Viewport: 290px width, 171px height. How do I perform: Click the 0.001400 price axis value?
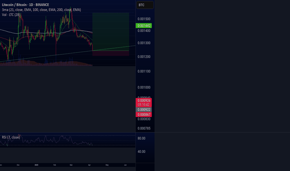point(144,31)
